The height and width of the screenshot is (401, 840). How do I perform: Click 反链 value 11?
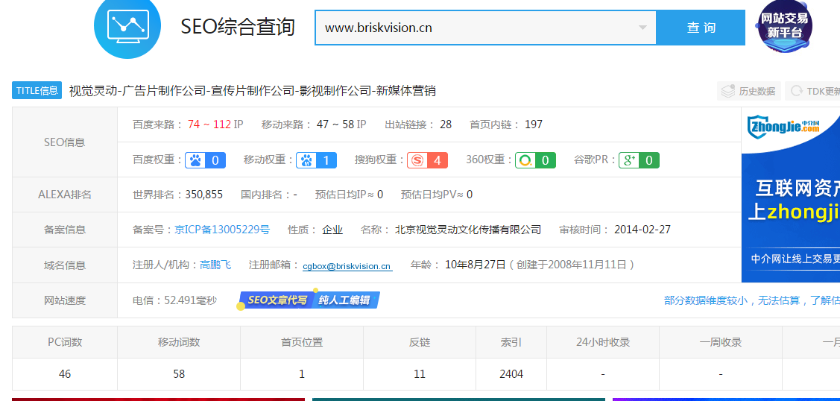point(420,374)
